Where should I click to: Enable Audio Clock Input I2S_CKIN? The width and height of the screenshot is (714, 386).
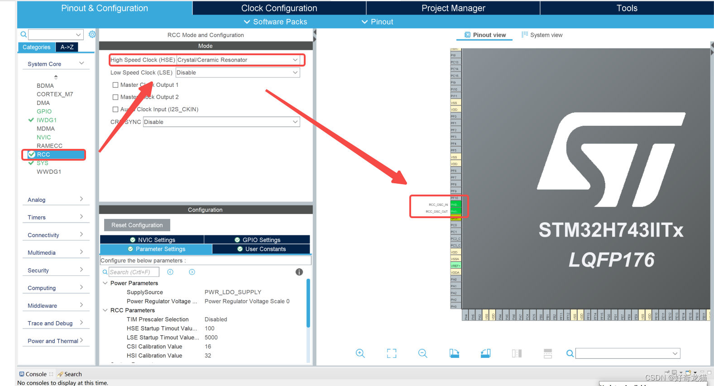click(x=115, y=109)
